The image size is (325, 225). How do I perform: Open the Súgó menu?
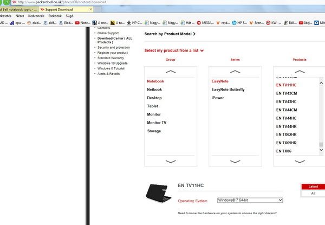pyautogui.click(x=70, y=16)
